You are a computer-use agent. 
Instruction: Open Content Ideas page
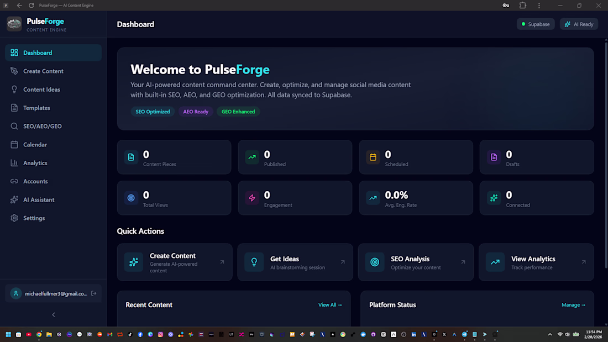click(53, 90)
